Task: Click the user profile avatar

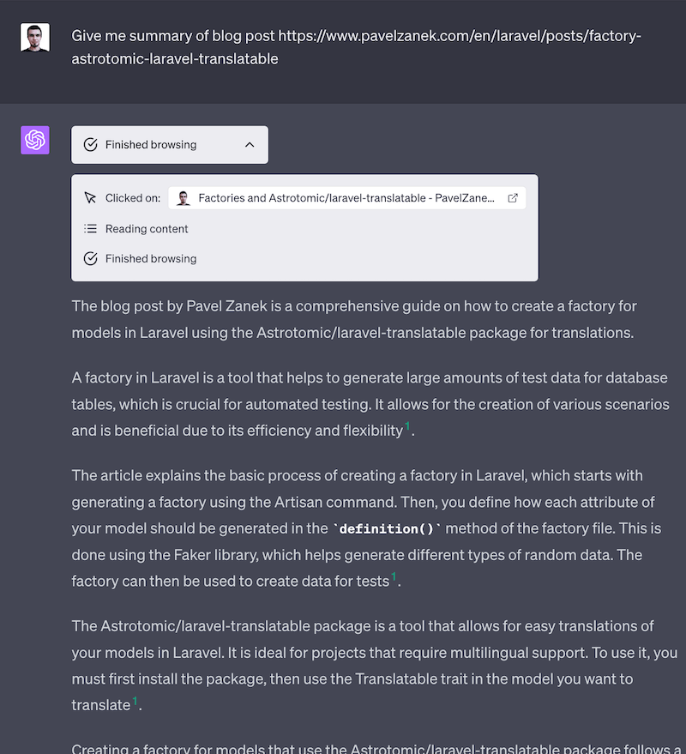Action: (35, 38)
